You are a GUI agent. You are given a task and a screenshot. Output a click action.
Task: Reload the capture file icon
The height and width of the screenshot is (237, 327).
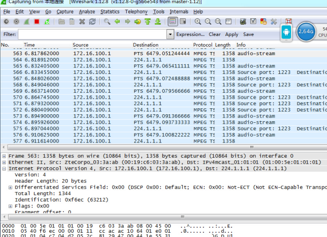coord(92,21)
